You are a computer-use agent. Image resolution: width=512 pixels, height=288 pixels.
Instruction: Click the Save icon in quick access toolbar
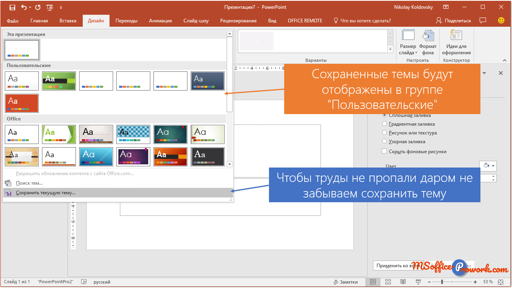[x=12, y=7]
